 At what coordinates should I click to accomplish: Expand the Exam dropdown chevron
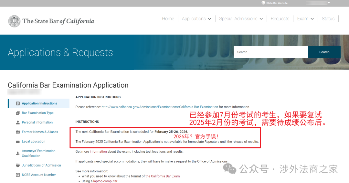point(312,19)
